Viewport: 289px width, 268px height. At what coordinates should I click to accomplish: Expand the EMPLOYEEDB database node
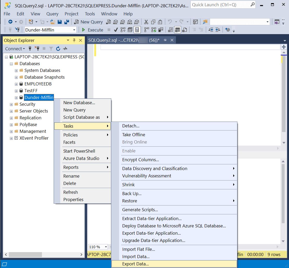[x=16, y=84]
